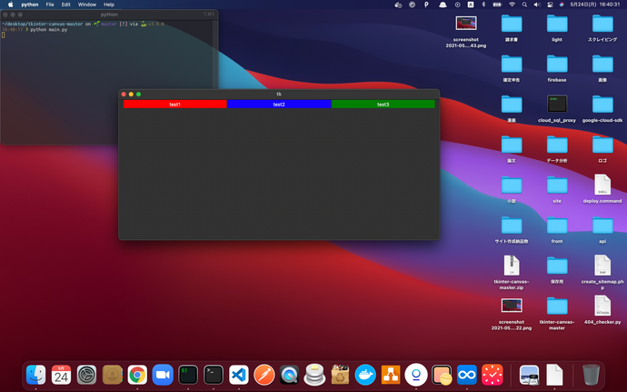This screenshot has width=627, height=392.
Task: Close the tk window with red button
Action: (x=124, y=94)
